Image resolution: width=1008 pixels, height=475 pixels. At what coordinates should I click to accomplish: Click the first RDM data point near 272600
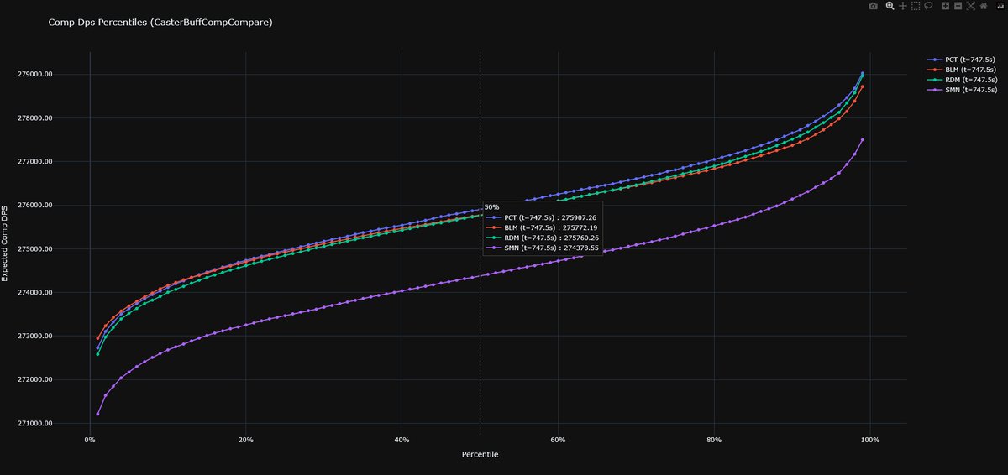tap(97, 354)
